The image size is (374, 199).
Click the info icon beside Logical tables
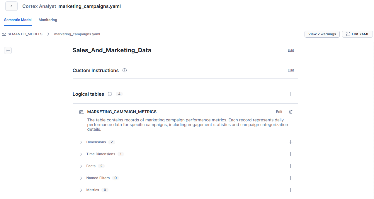tap(110, 94)
